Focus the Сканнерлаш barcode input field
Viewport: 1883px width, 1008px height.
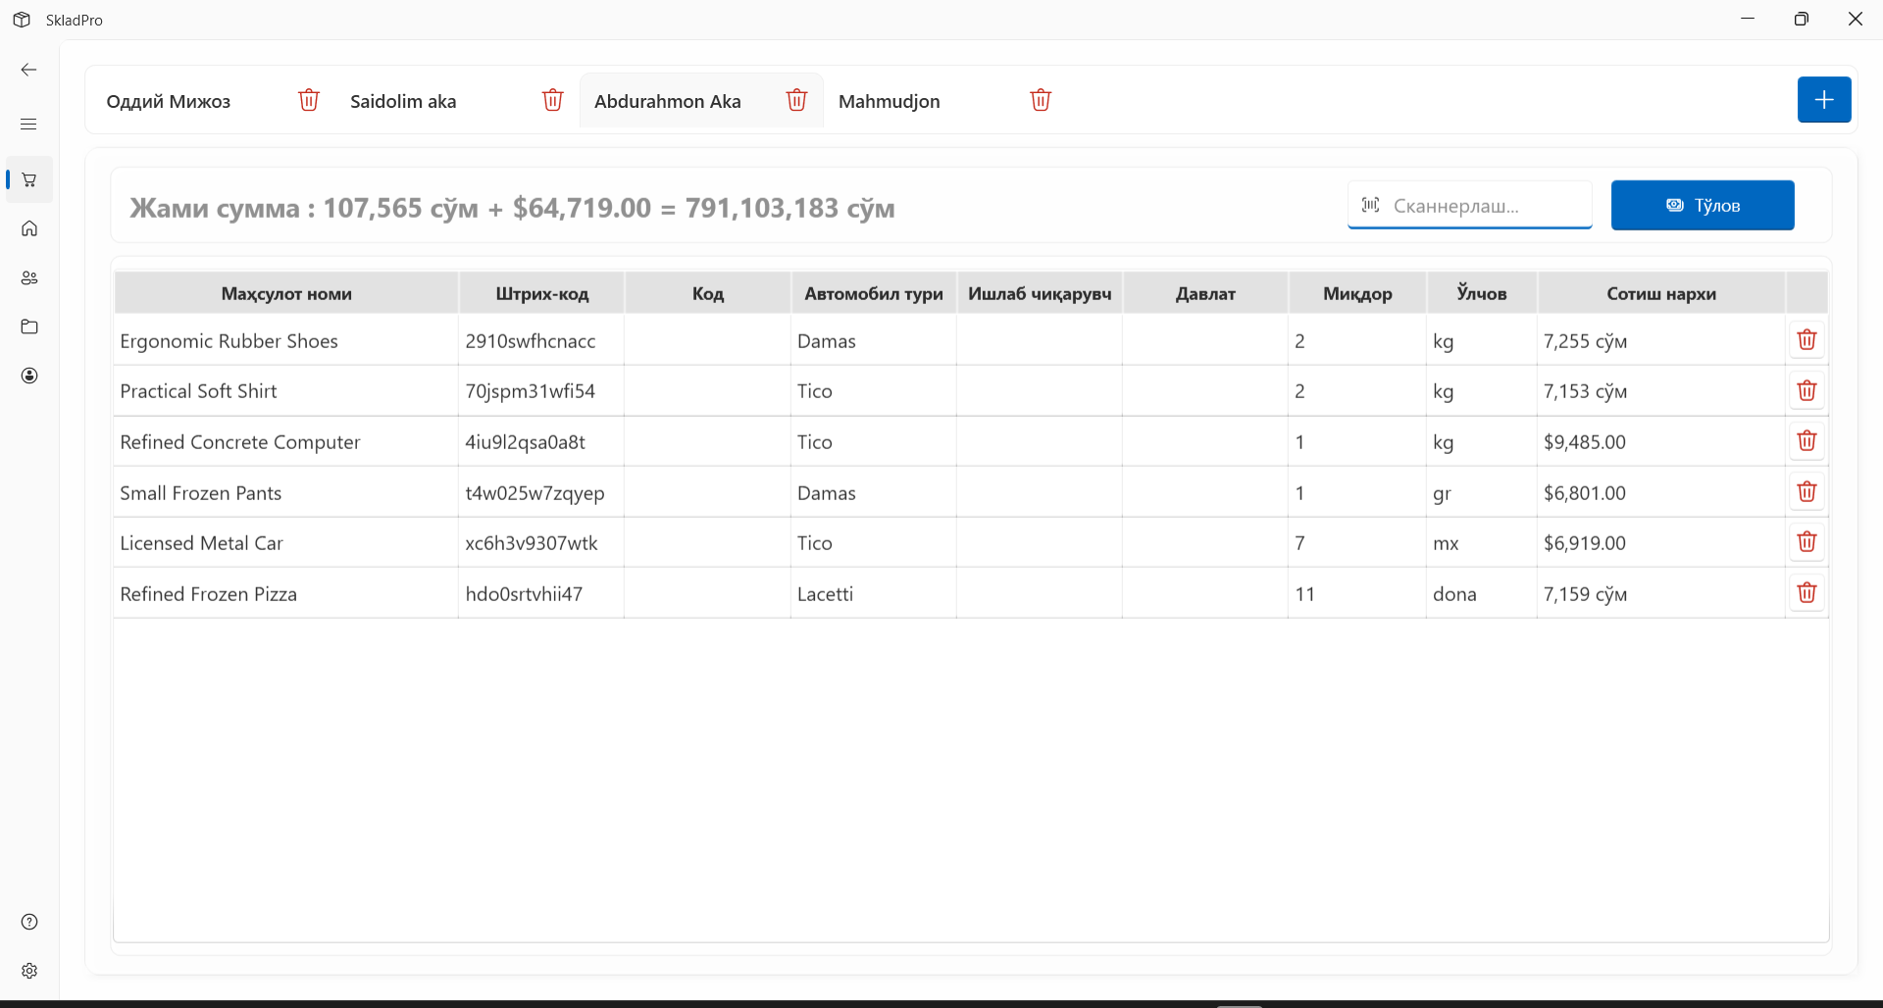click(1481, 206)
